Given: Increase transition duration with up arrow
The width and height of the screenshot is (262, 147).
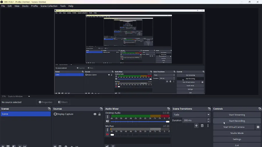Looking at the screenshot, I should (208, 119).
